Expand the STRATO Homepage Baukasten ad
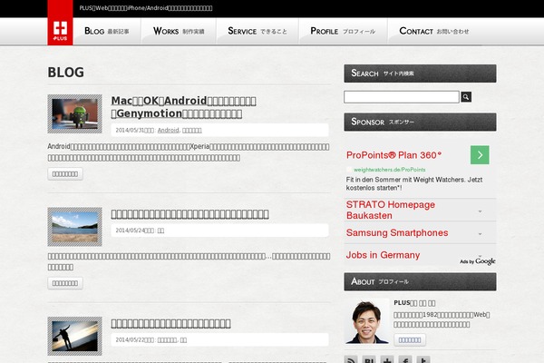 (481, 211)
